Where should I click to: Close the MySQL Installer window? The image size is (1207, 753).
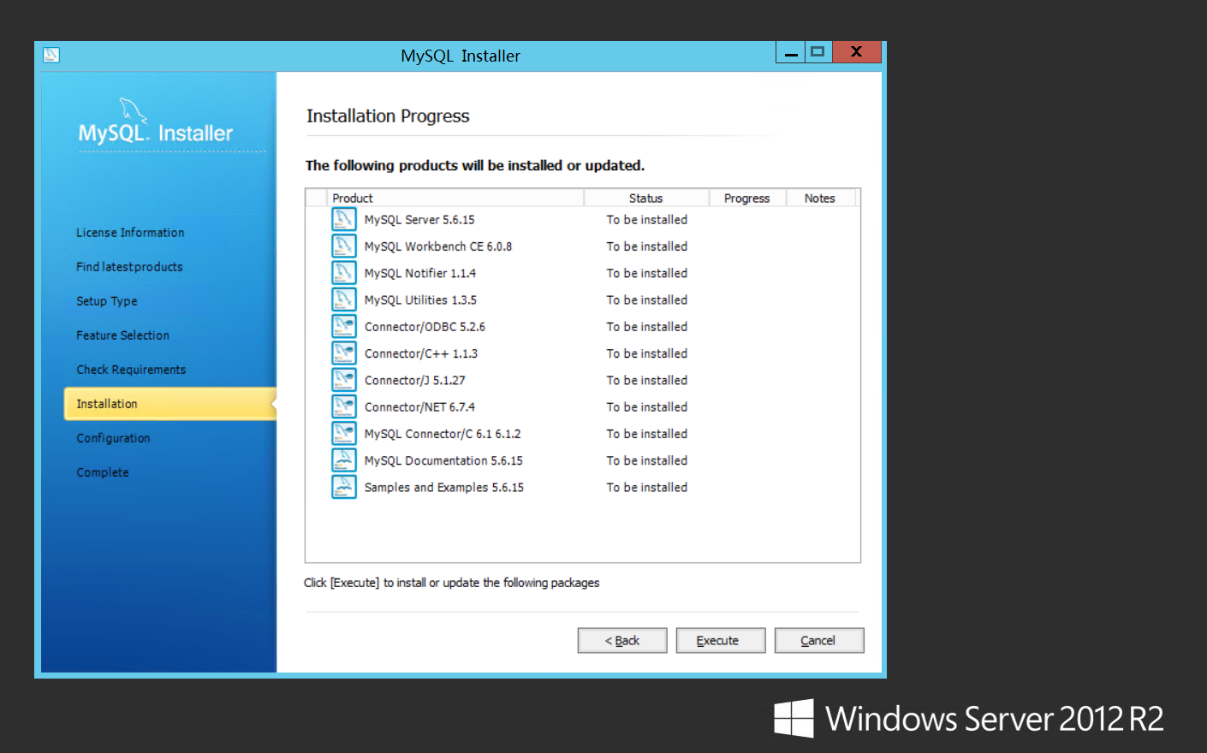[856, 52]
